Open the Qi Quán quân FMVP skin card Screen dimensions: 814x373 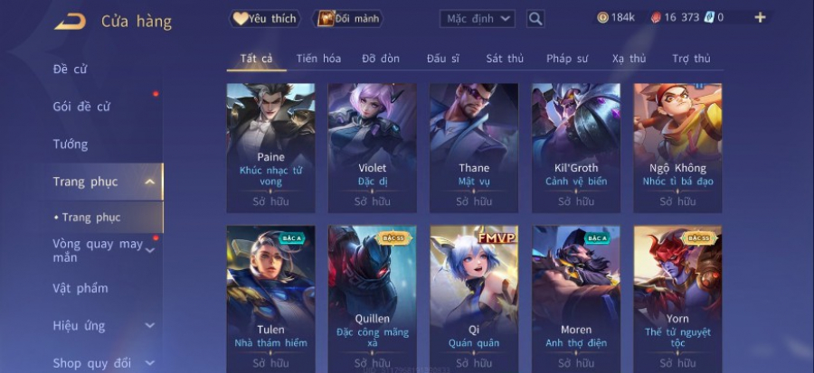click(474, 298)
